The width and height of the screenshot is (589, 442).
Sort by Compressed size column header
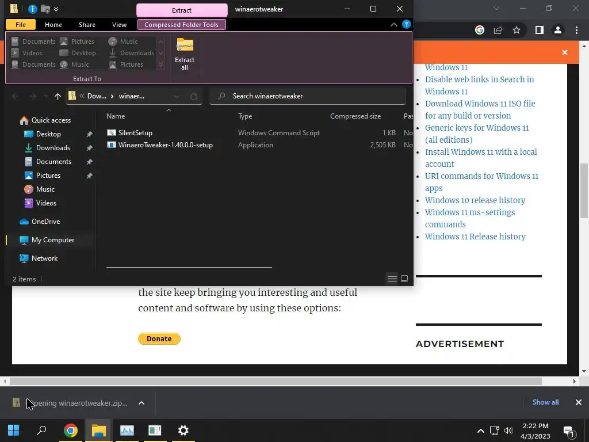click(x=355, y=116)
